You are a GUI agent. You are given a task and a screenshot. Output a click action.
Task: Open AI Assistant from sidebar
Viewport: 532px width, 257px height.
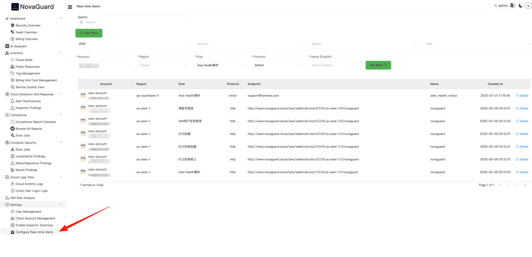pos(18,46)
